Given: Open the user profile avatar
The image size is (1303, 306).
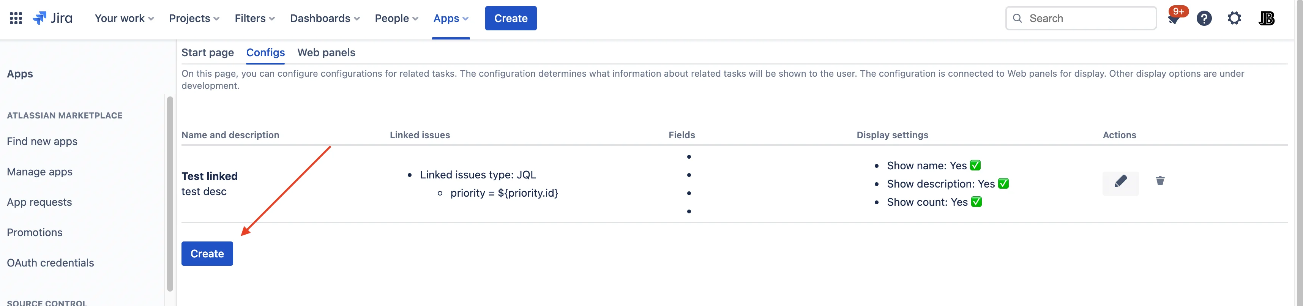Looking at the screenshot, I should tap(1267, 19).
